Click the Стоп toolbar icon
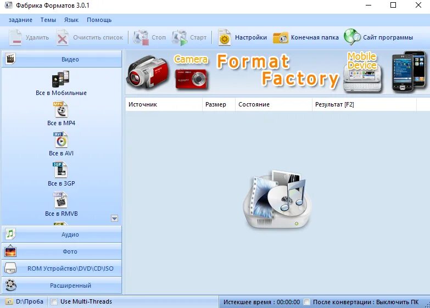Viewport: 430px width, 308px height. [x=141, y=37]
